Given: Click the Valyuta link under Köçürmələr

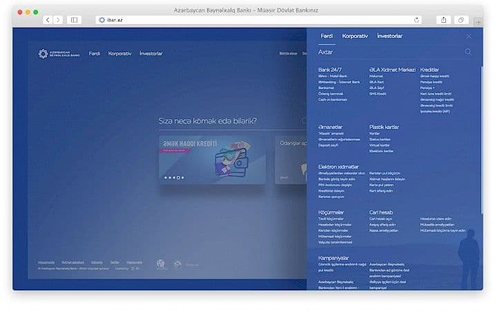Looking at the screenshot, I should point(336,243).
